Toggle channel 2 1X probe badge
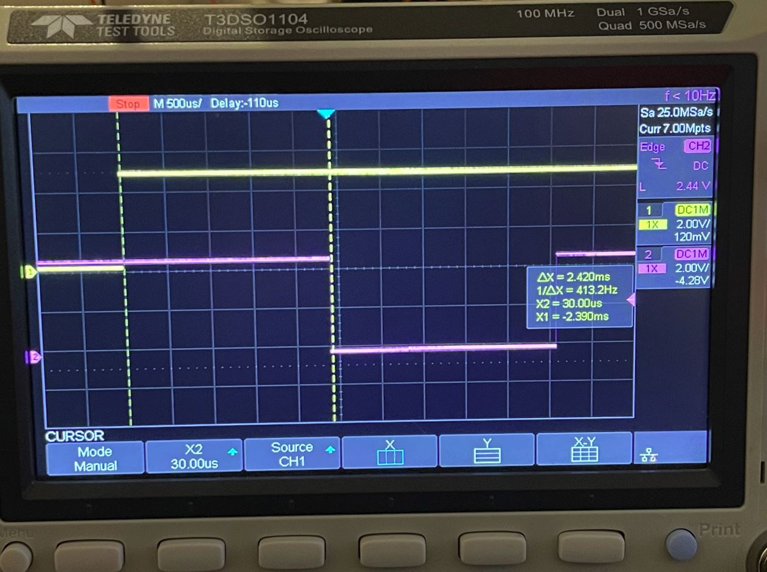This screenshot has width=767, height=572. tap(652, 268)
